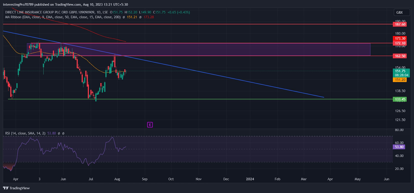
Task: Click the 121.50 price axis label
Action: [x=400, y=120]
